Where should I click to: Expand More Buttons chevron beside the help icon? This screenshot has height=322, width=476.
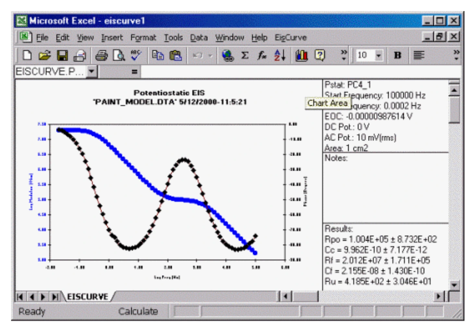344,55
